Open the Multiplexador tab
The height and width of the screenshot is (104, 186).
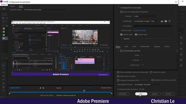[x=145, y=47]
